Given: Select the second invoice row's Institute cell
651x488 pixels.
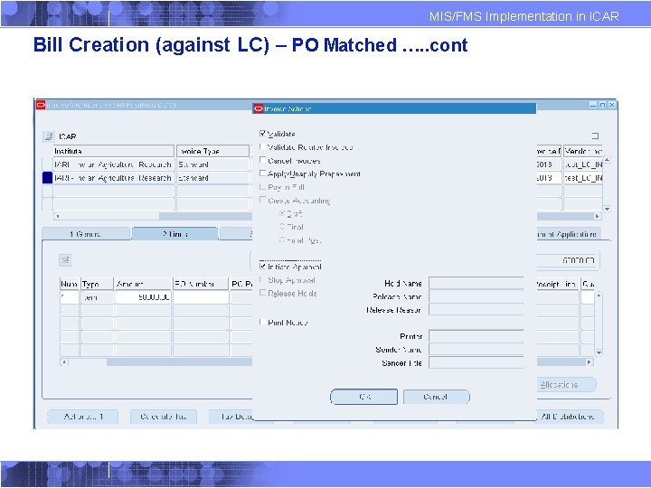Looking at the screenshot, I should coord(114,178).
